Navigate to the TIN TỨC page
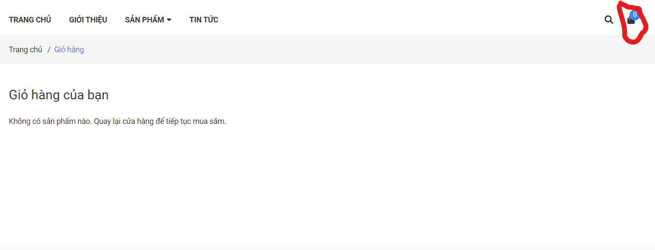This screenshot has height=250, width=655. pos(204,20)
